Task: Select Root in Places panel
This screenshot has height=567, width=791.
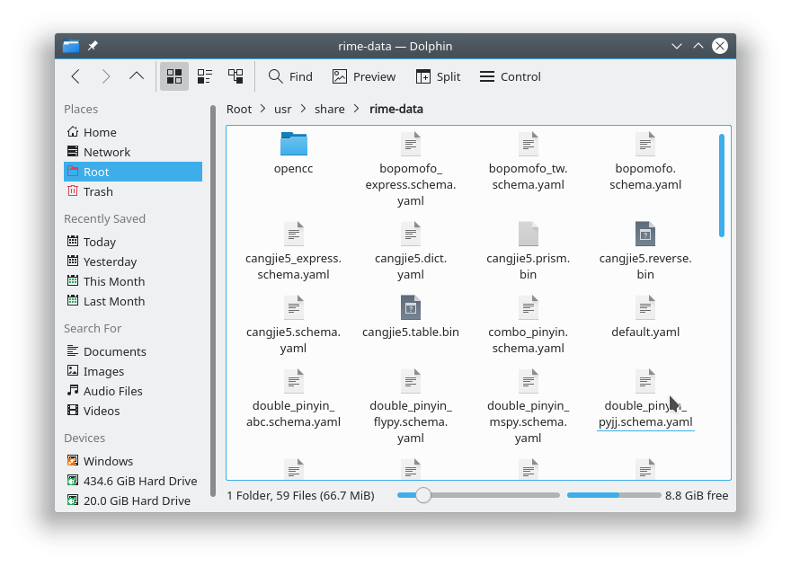Action: pyautogui.click(x=133, y=172)
